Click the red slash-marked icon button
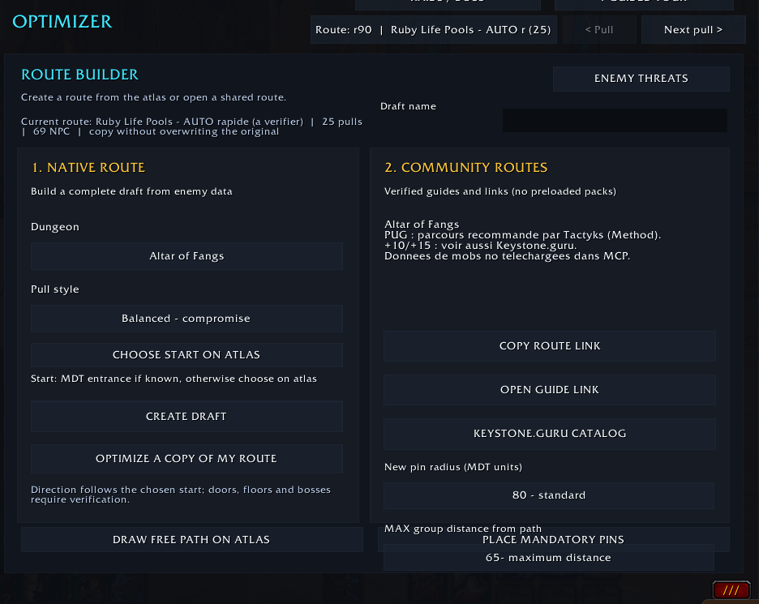 (731, 590)
